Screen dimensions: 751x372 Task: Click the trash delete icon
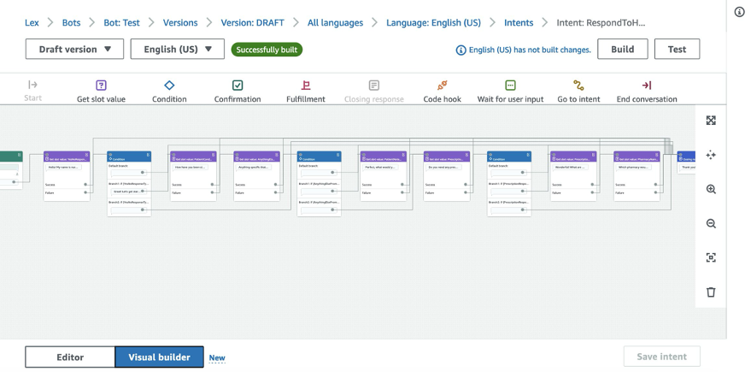[x=711, y=292]
